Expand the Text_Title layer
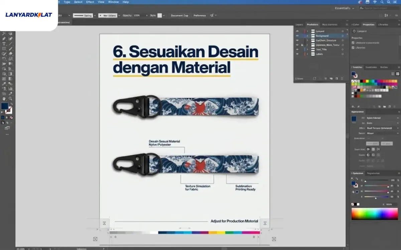This screenshot has height=250, width=401. 307,49
